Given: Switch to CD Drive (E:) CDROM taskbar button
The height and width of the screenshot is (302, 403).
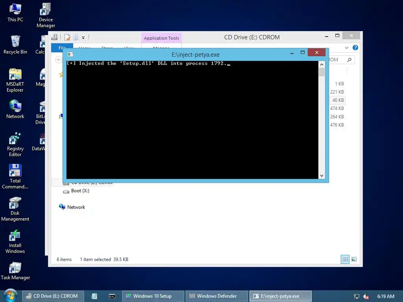Looking at the screenshot, I should pyautogui.click(x=53, y=296).
